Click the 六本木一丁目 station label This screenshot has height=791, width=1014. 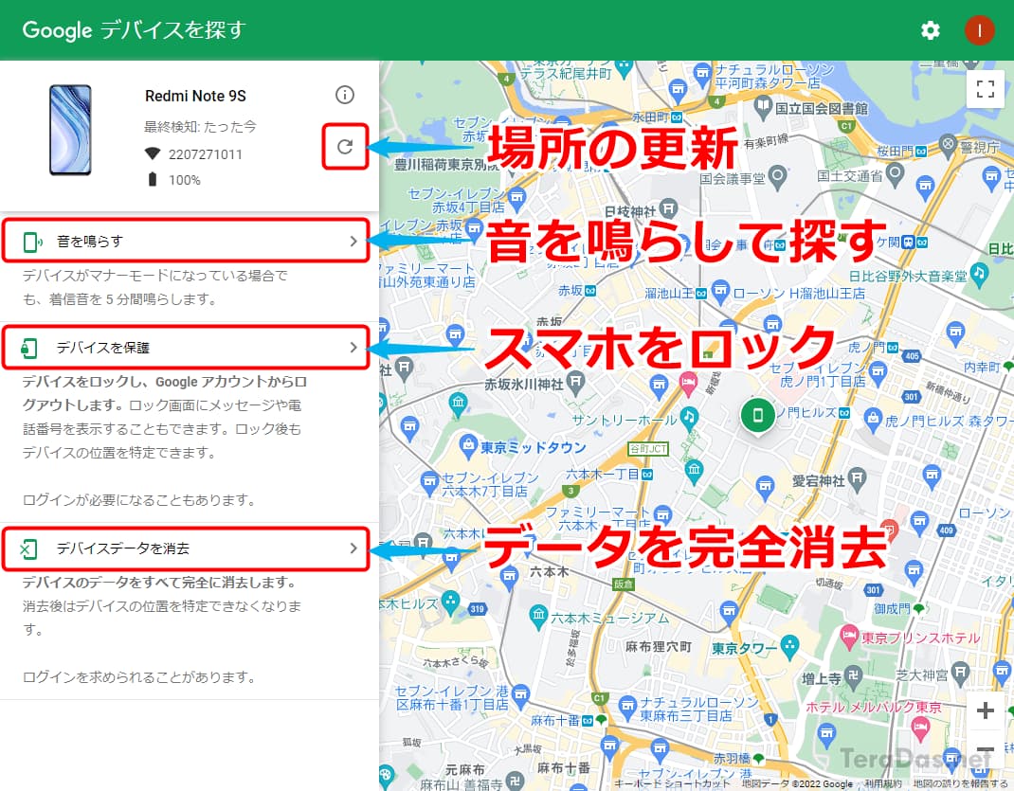(602, 475)
